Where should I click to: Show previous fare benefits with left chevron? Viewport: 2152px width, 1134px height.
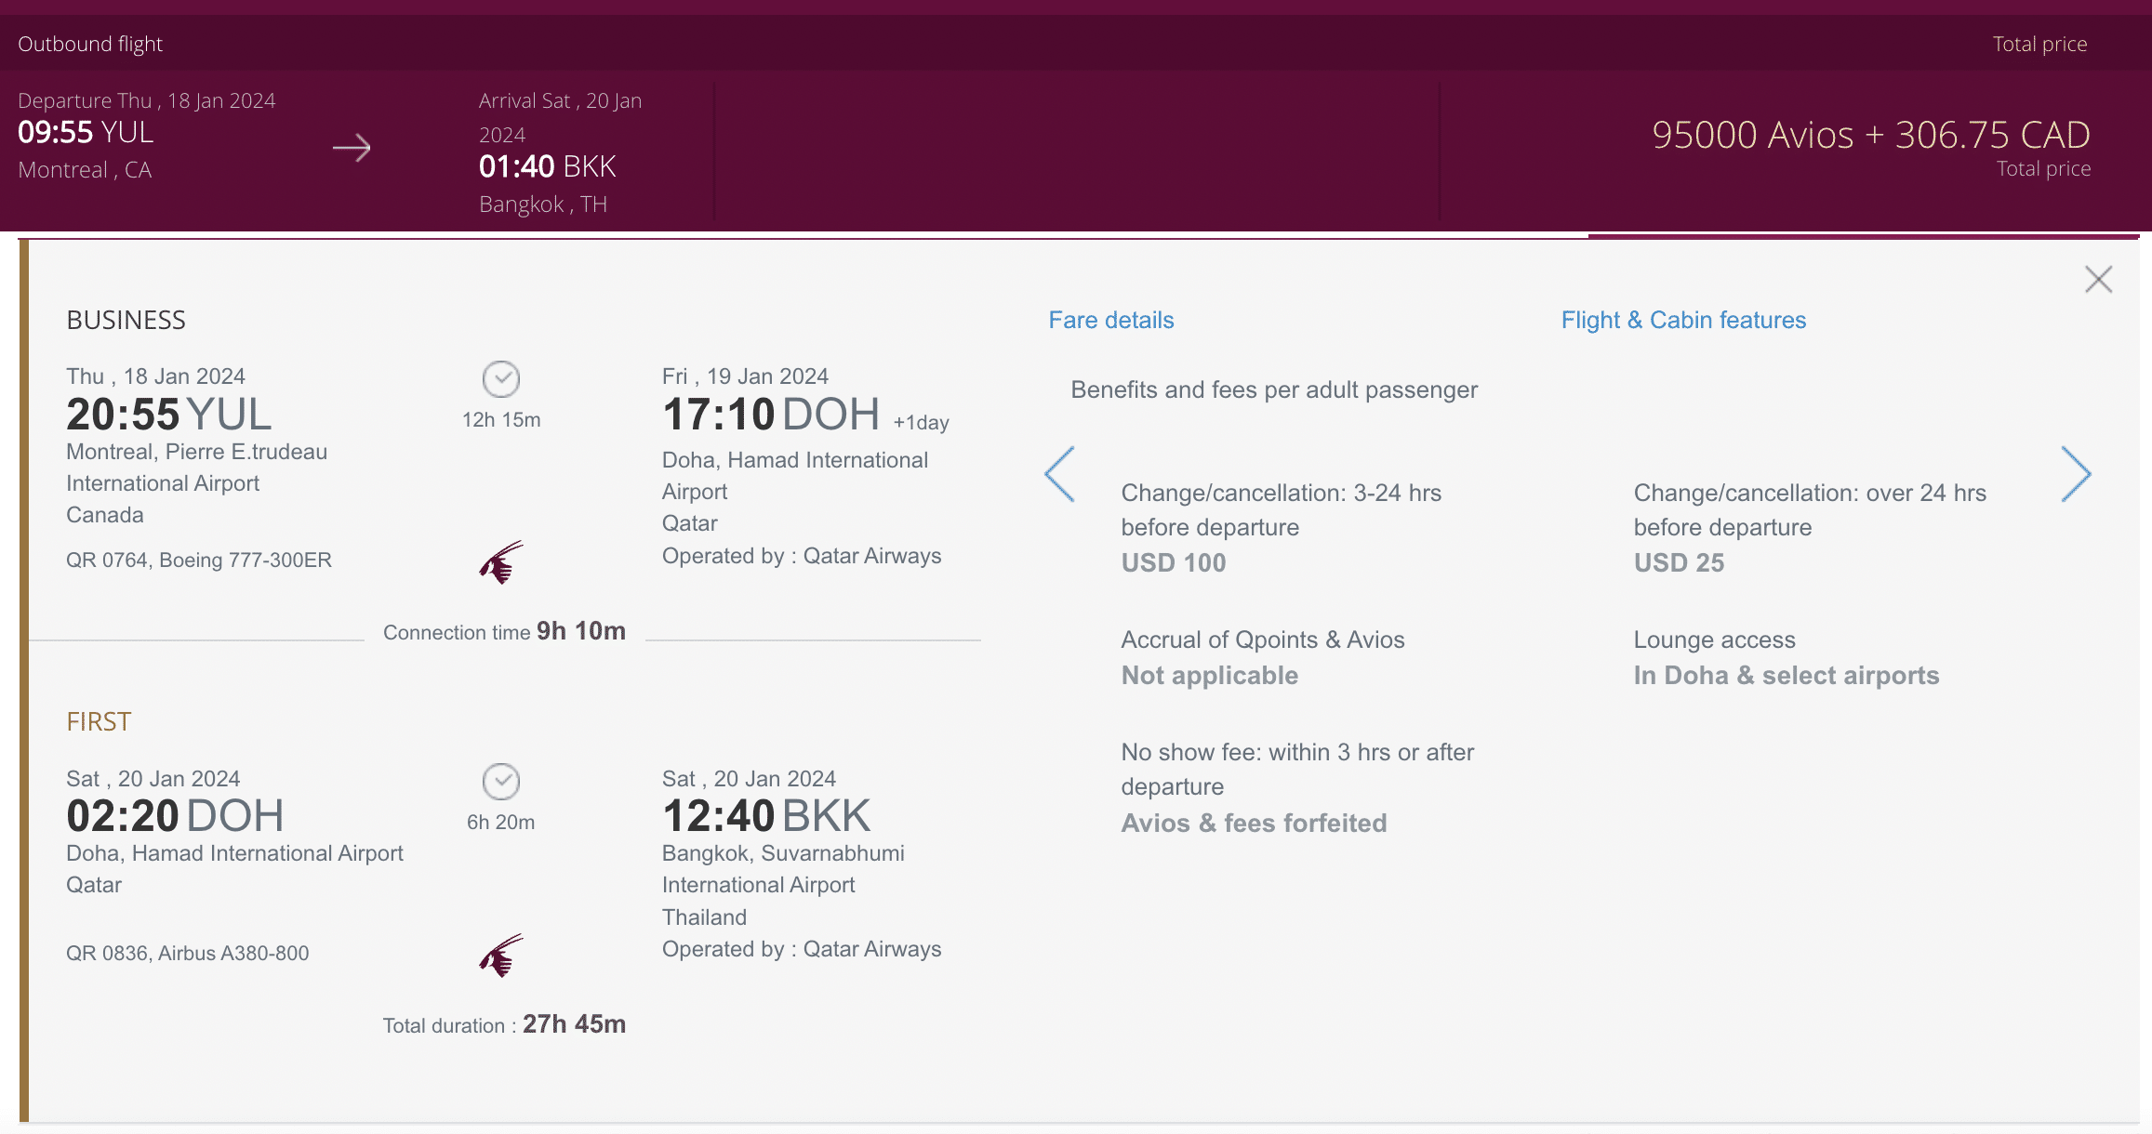1059,474
